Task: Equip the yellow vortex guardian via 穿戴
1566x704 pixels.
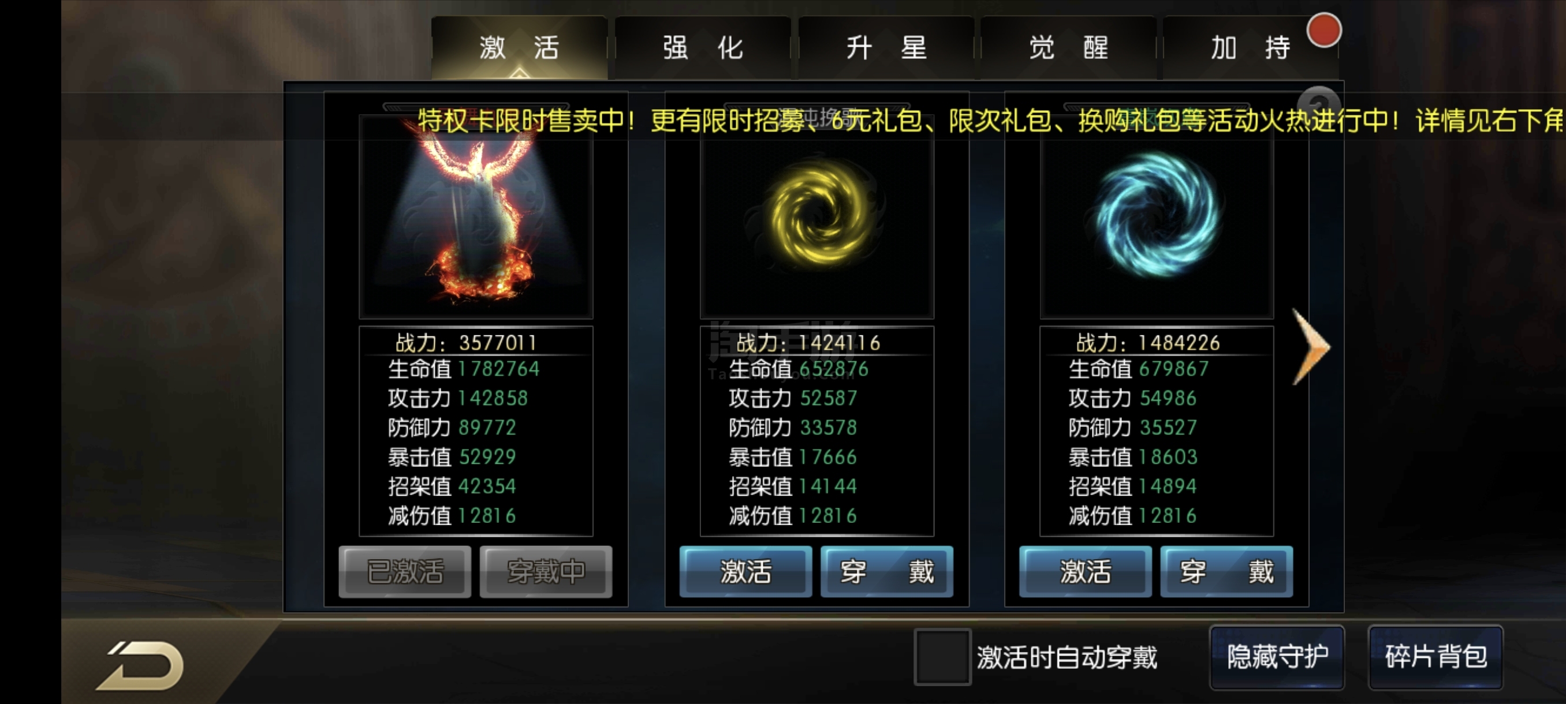Action: click(x=886, y=572)
